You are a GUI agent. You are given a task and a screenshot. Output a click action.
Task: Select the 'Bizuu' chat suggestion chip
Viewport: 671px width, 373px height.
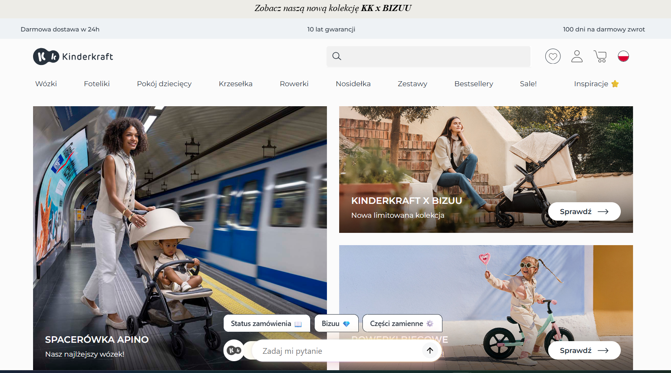pyautogui.click(x=336, y=324)
